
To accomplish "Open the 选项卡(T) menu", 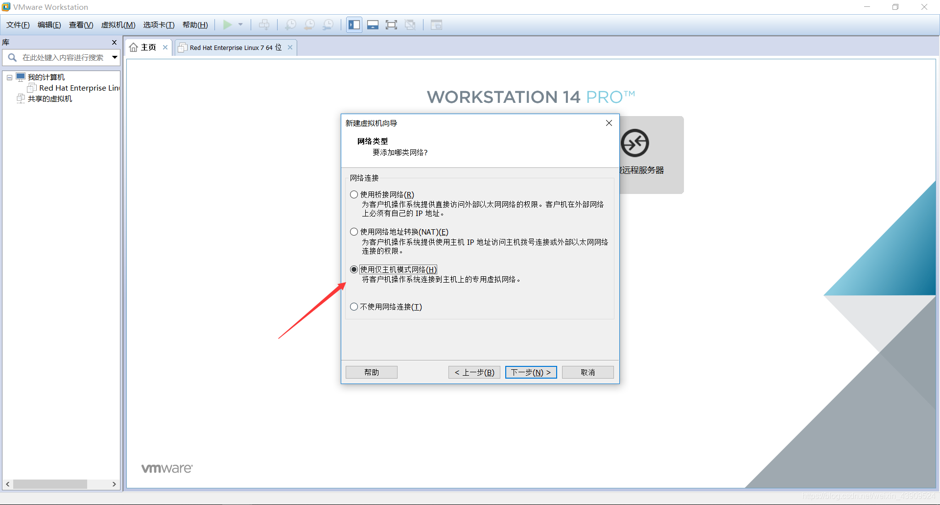I will tap(159, 25).
